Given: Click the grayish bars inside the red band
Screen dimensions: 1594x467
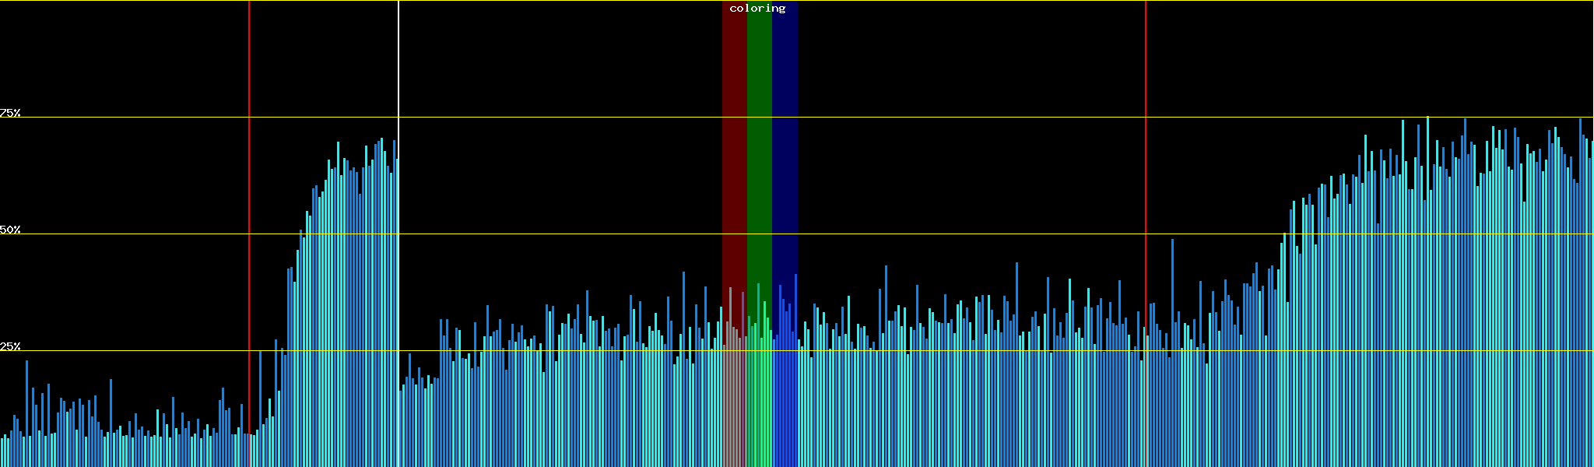Looking at the screenshot, I should (x=733, y=389).
